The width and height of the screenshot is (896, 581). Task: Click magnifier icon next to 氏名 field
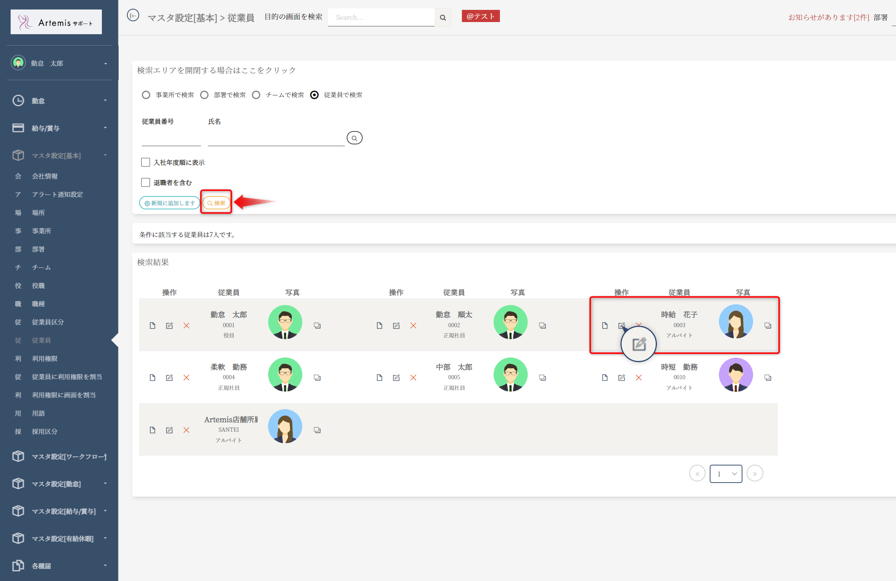point(354,138)
